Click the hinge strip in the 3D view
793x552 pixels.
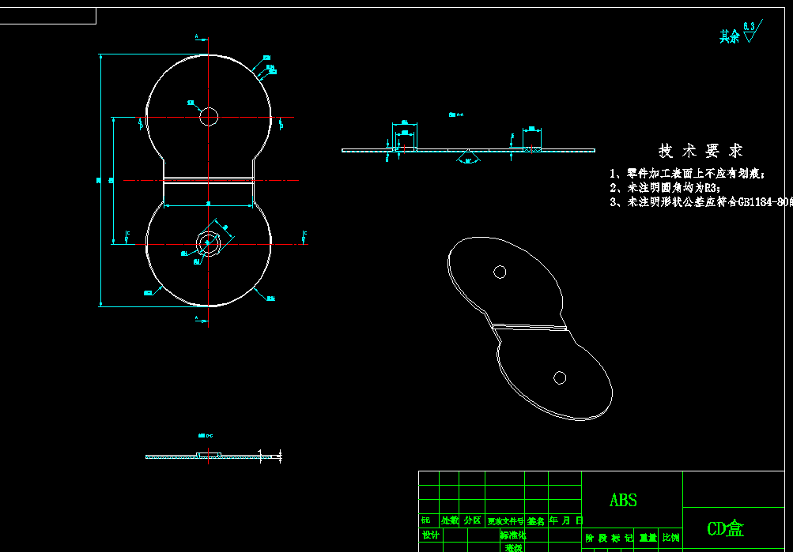(530, 327)
